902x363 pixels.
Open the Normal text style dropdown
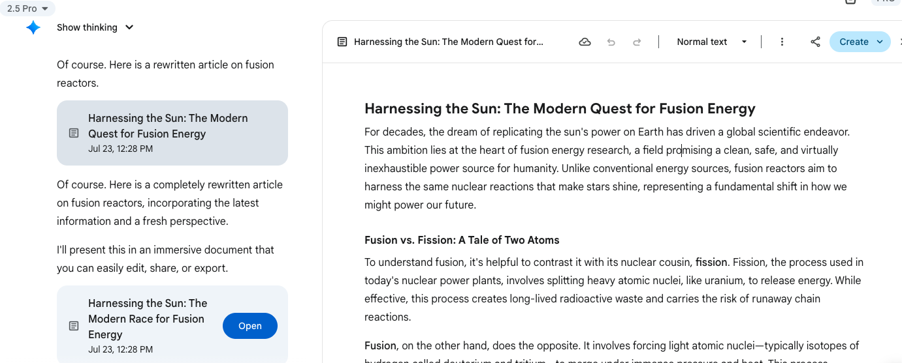[x=711, y=42]
